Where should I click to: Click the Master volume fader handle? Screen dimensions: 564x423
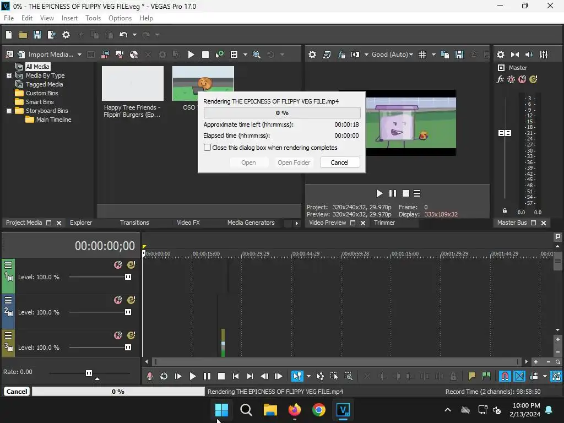click(x=505, y=133)
